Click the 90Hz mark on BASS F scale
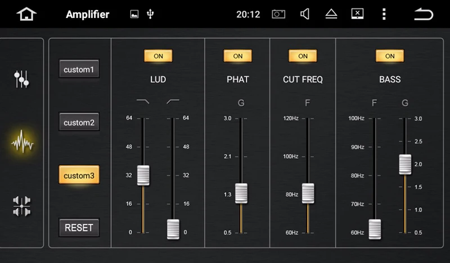The width and height of the screenshot is (450, 263). [x=357, y=147]
